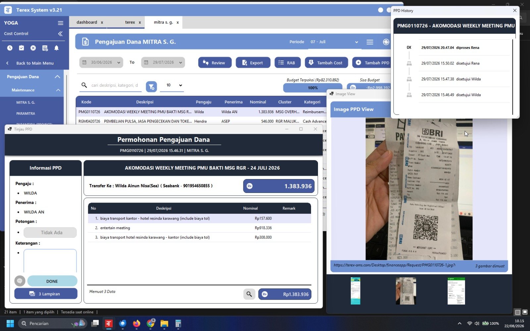Close the terex tab with its x
The image size is (530, 331).
[140, 23]
